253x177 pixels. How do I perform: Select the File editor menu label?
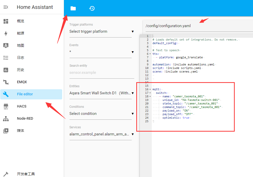point(25,94)
